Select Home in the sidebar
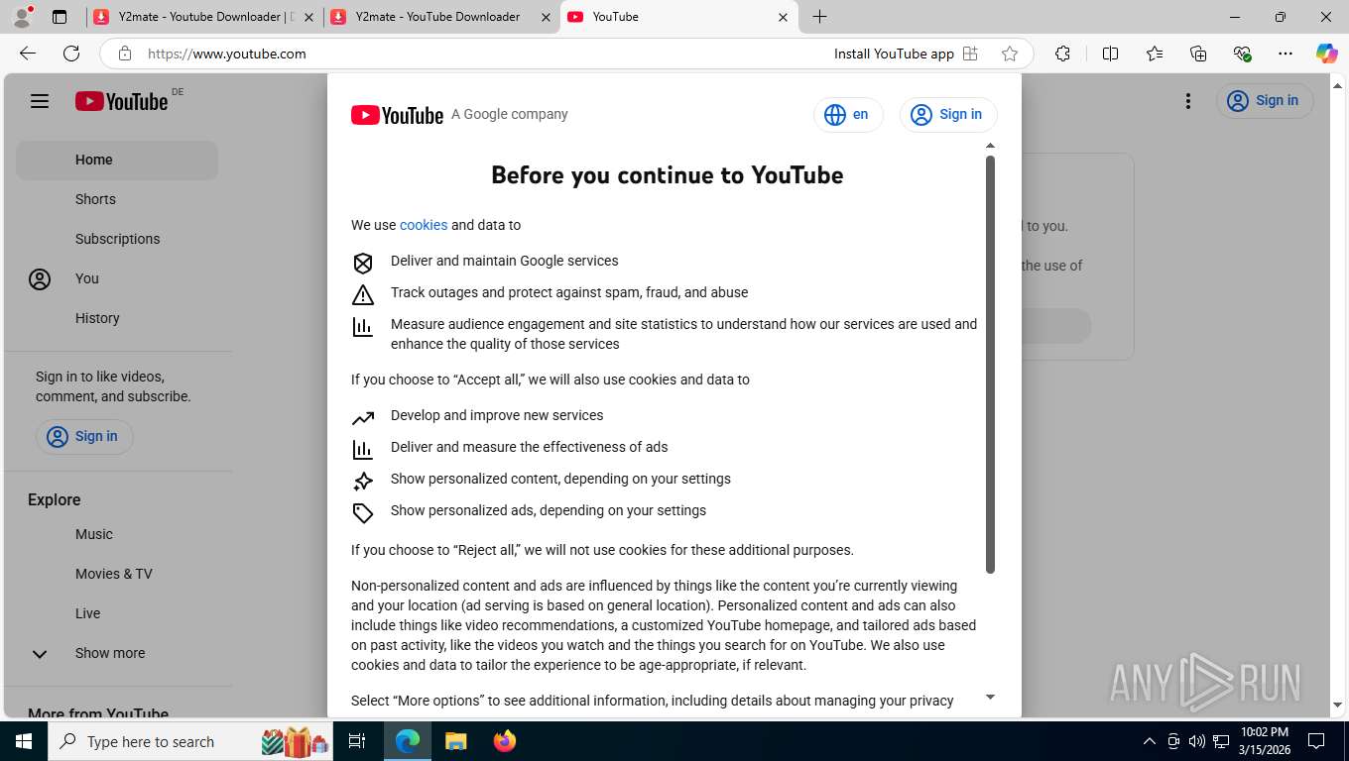 117,160
